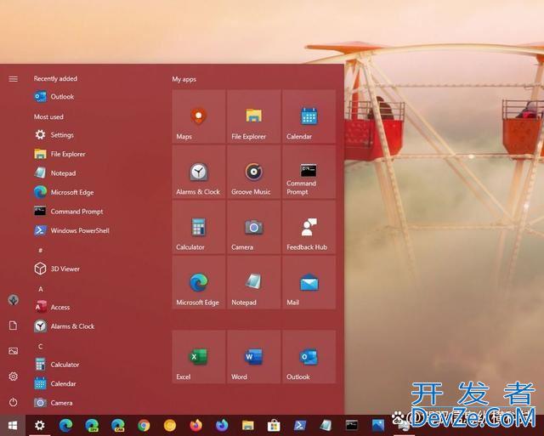The height and width of the screenshot is (436, 544).
Task: Click the Recently added heading
Action: [x=55, y=78]
